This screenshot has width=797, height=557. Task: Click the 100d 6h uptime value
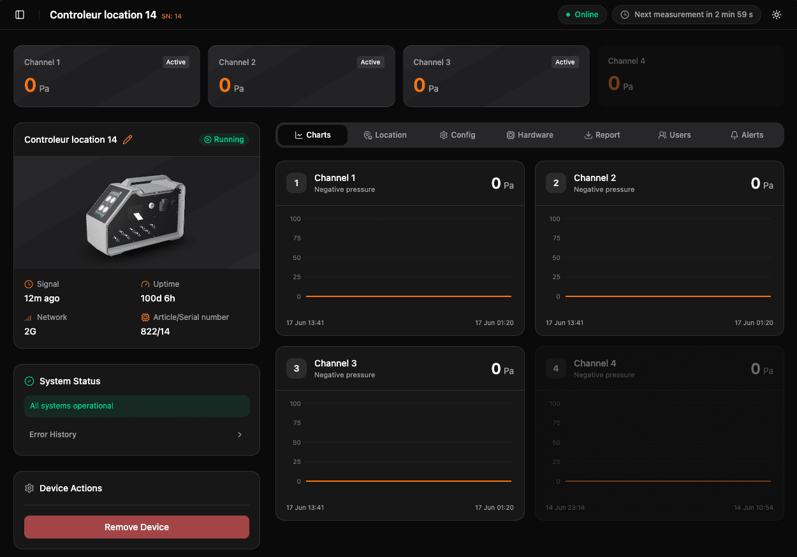pyautogui.click(x=157, y=298)
